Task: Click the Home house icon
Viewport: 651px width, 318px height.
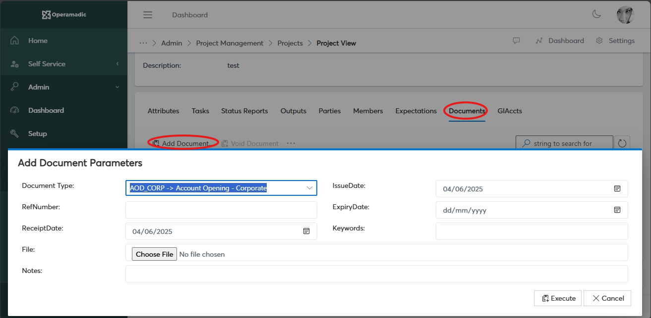Action: pyautogui.click(x=15, y=41)
